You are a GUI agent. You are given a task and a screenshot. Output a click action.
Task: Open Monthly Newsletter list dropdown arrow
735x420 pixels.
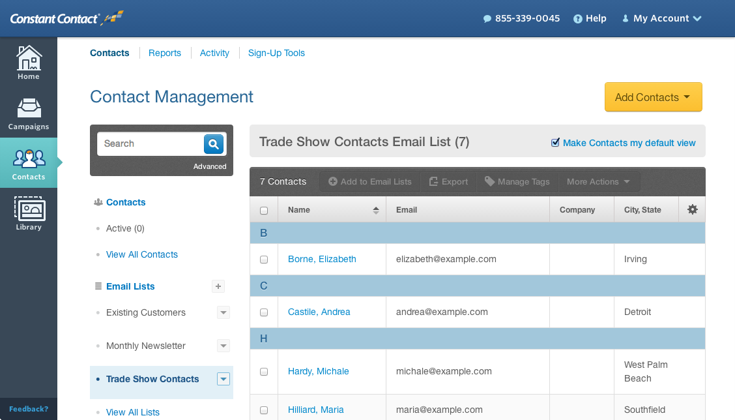pyautogui.click(x=223, y=346)
